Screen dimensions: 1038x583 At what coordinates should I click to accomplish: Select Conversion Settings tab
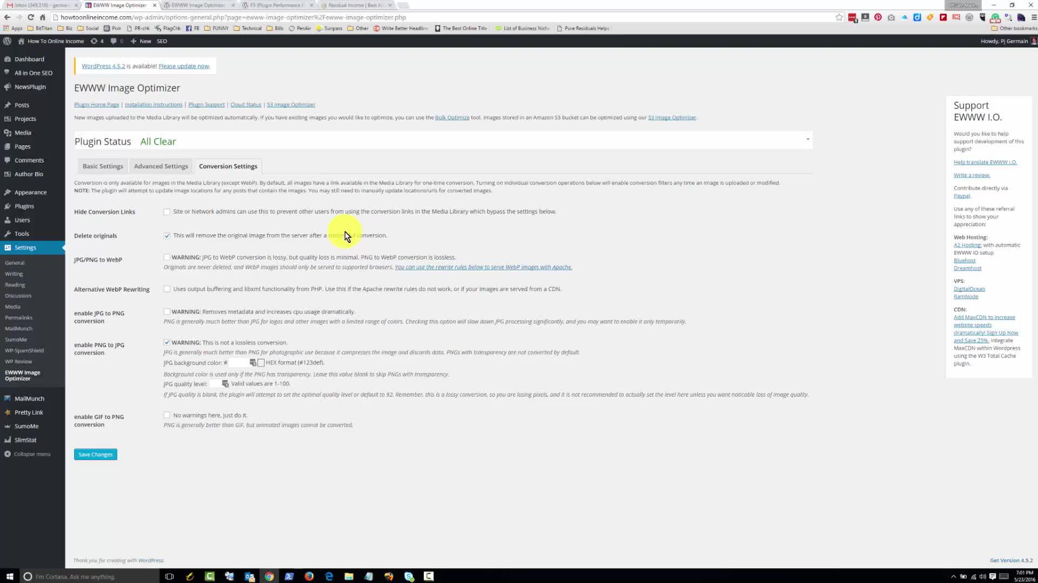(228, 166)
